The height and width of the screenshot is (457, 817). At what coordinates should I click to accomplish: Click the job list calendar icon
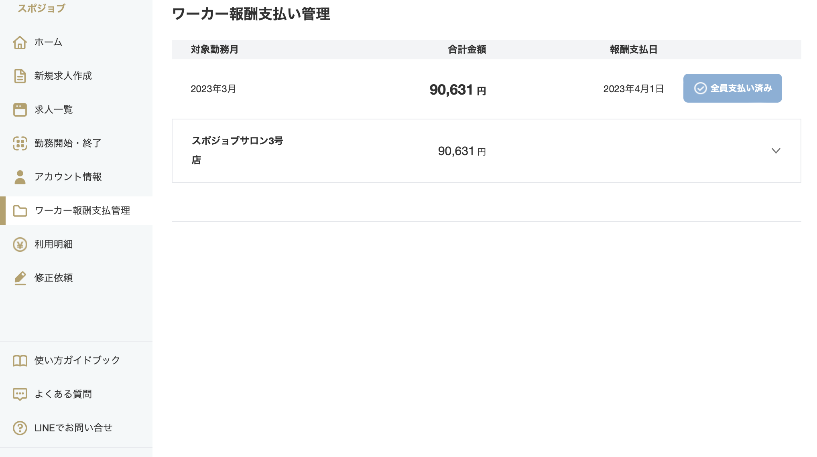tap(20, 109)
